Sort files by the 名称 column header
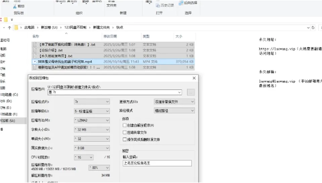The image size is (322, 183). (36, 36)
